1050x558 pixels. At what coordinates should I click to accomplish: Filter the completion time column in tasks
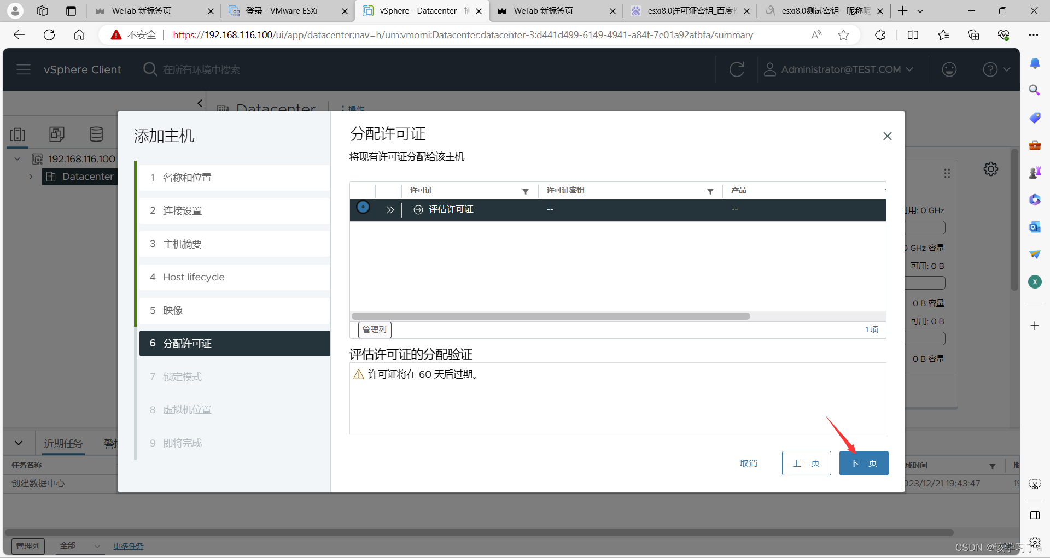click(x=992, y=466)
